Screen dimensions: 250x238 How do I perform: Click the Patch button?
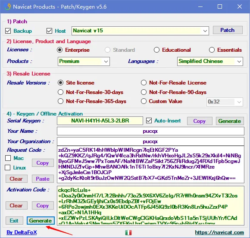point(228,30)
